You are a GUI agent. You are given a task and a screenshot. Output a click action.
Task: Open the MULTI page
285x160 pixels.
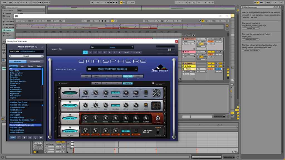(x=127, y=52)
